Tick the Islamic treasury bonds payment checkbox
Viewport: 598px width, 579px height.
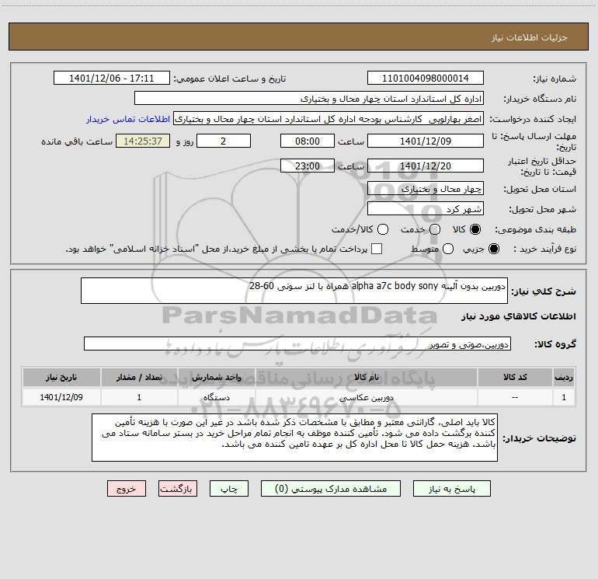pos(377,249)
